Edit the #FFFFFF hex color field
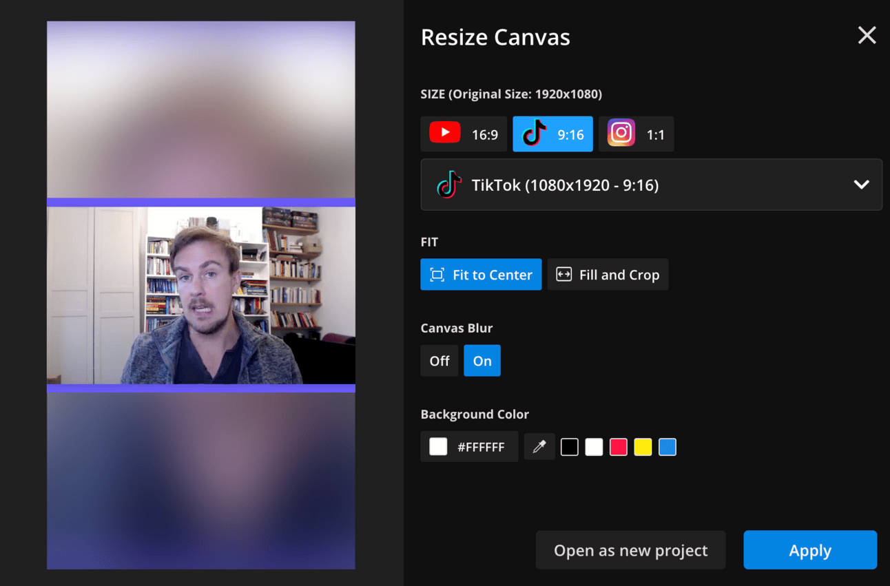 pos(481,448)
